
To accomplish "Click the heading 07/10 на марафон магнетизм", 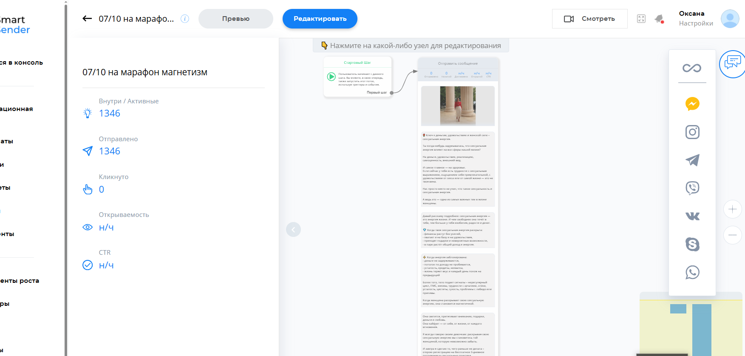I will pos(145,72).
